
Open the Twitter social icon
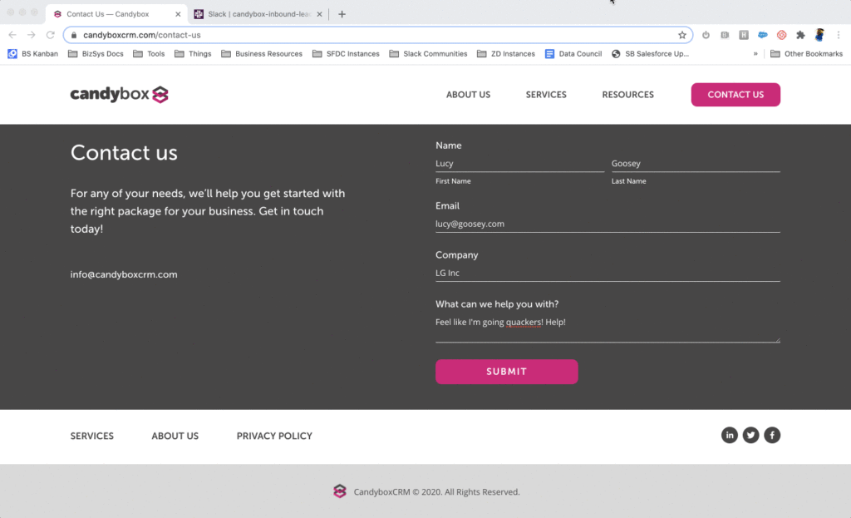pyautogui.click(x=750, y=435)
